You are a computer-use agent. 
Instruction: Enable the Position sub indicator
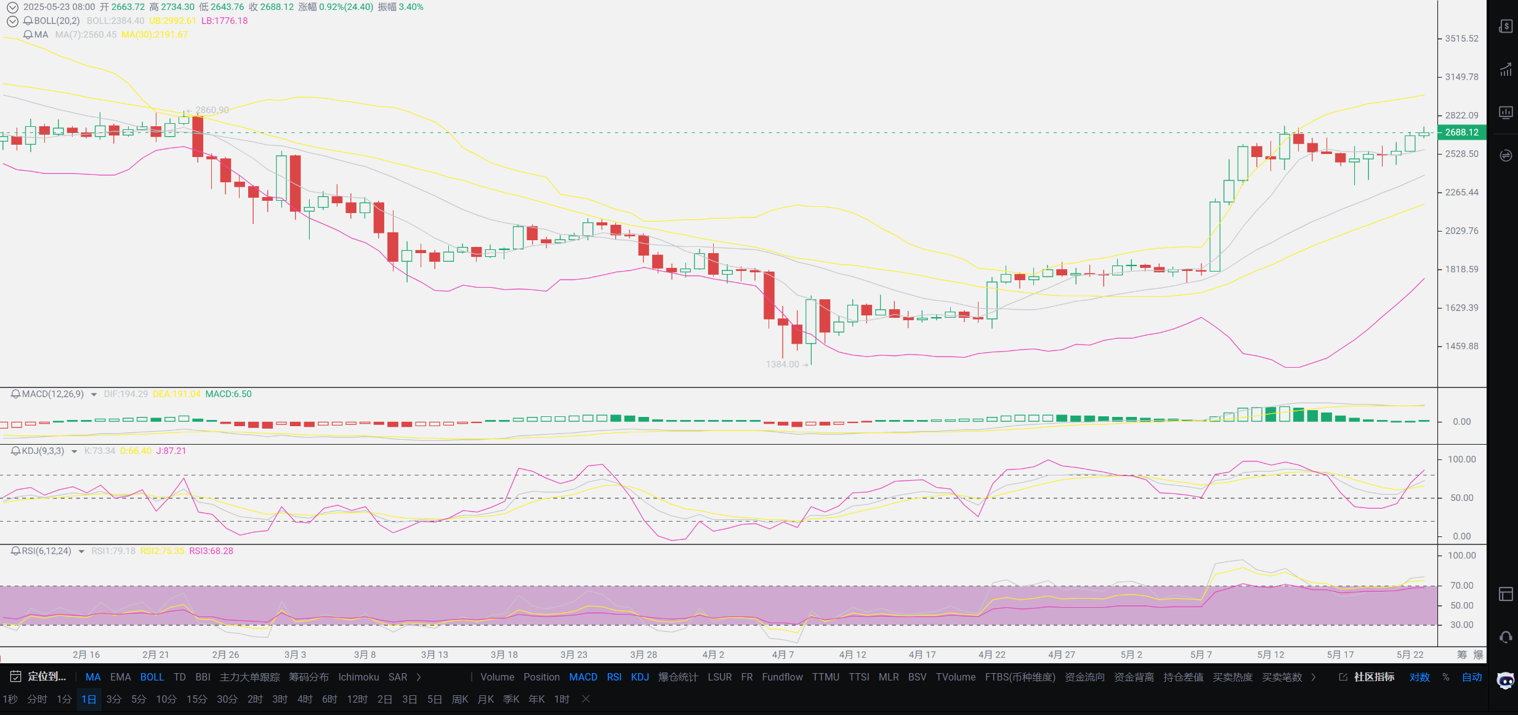(541, 677)
